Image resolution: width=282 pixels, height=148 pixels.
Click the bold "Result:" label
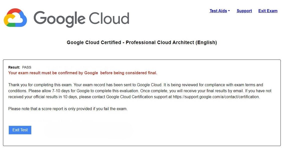(14, 67)
